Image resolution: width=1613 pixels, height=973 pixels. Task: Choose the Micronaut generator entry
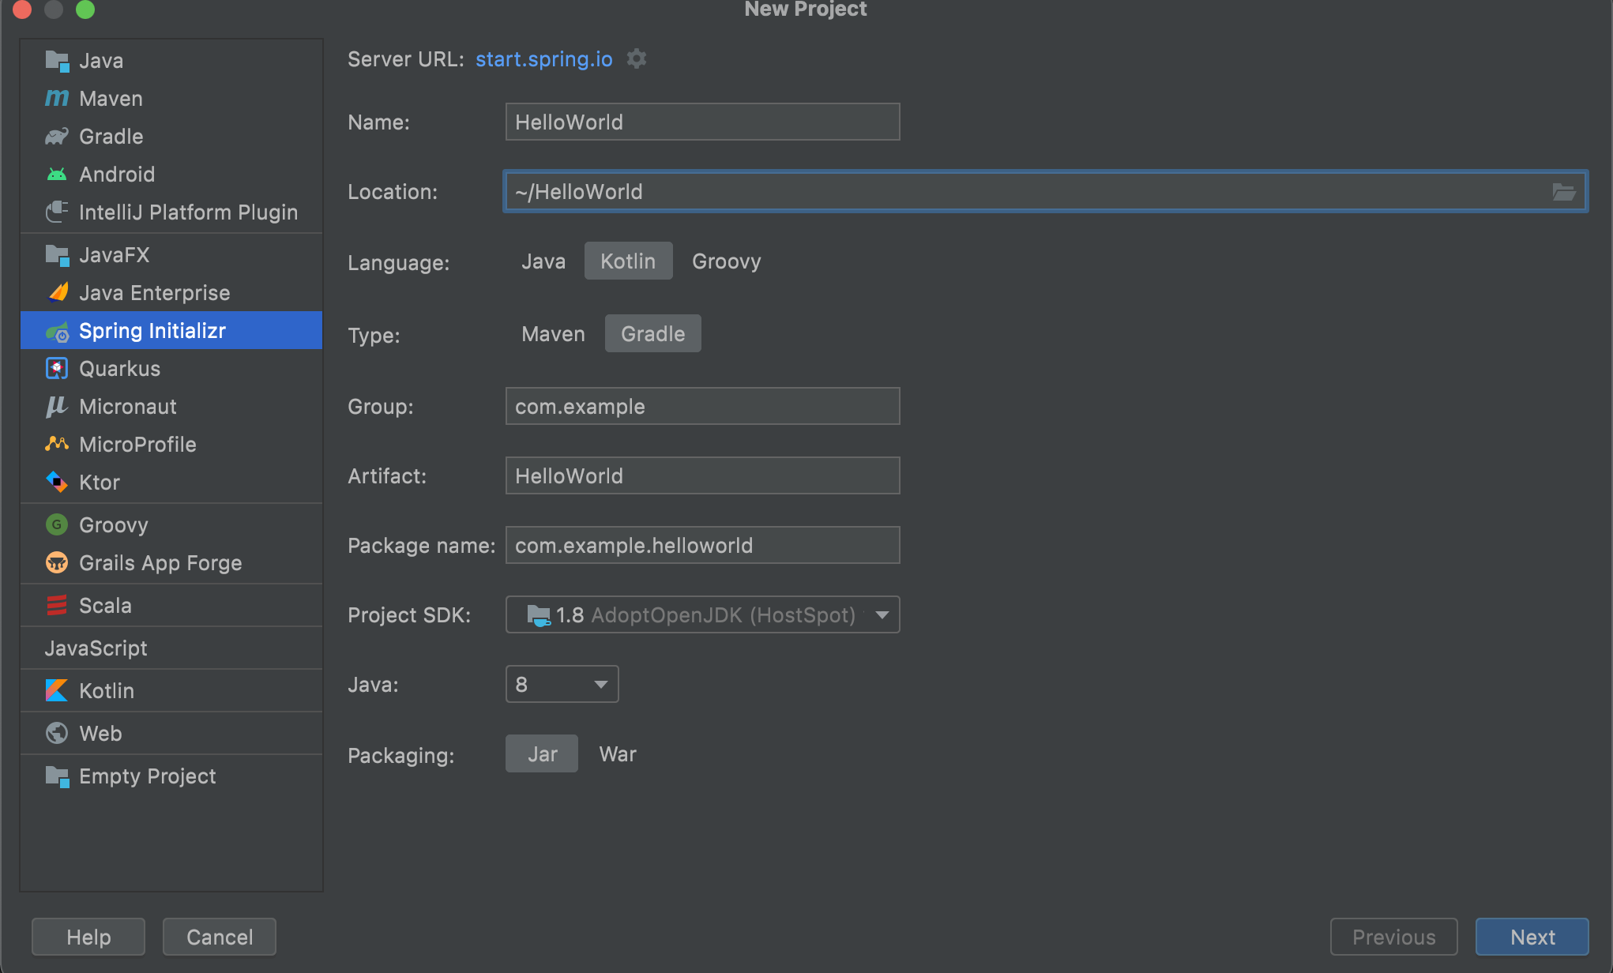[127, 407]
